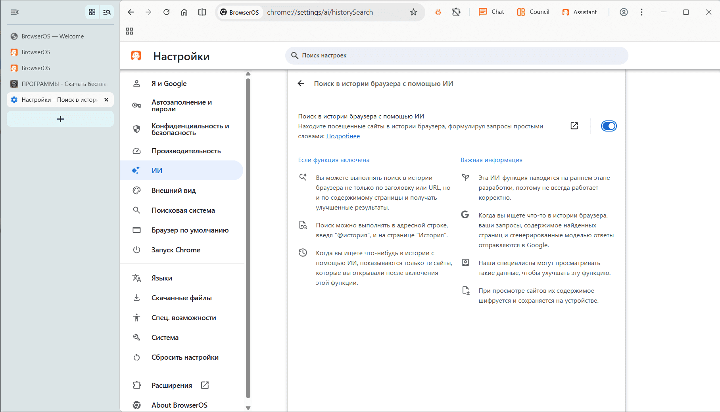Open the extensions puzzle icon
Image resolution: width=720 pixels, height=412 pixels.
click(x=456, y=12)
